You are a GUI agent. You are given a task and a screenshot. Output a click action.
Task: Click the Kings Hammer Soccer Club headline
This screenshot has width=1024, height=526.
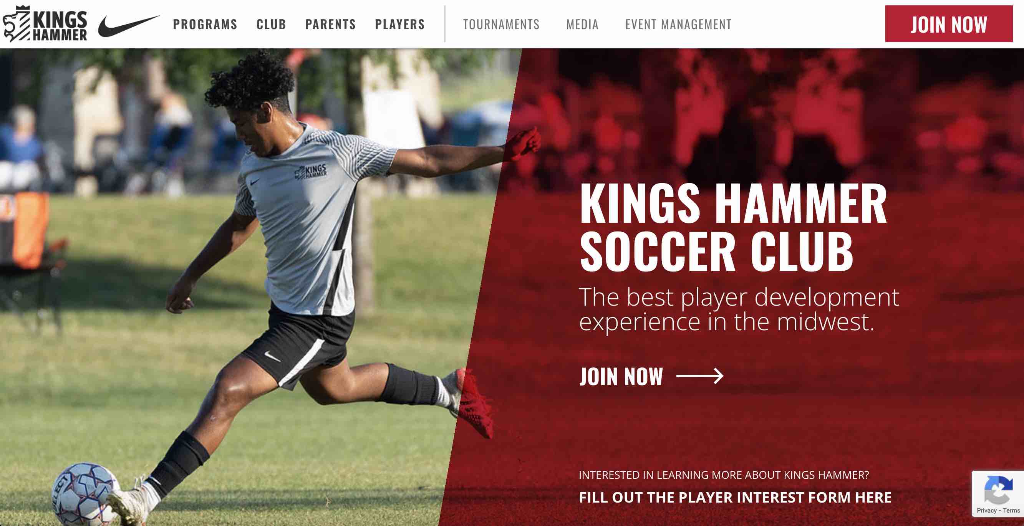pyautogui.click(x=733, y=227)
